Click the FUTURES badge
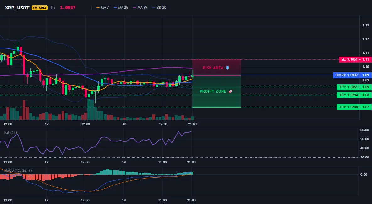 [x=40, y=8]
